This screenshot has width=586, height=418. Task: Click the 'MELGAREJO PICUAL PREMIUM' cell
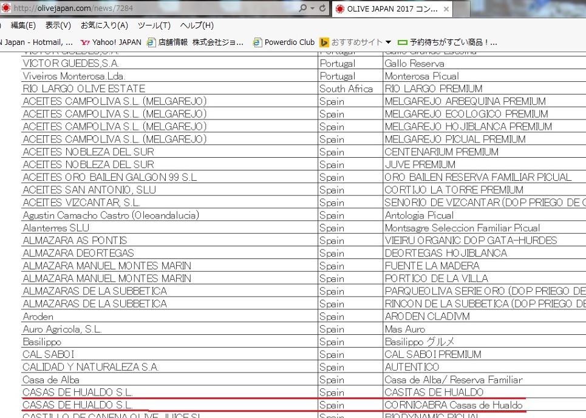pos(485,140)
